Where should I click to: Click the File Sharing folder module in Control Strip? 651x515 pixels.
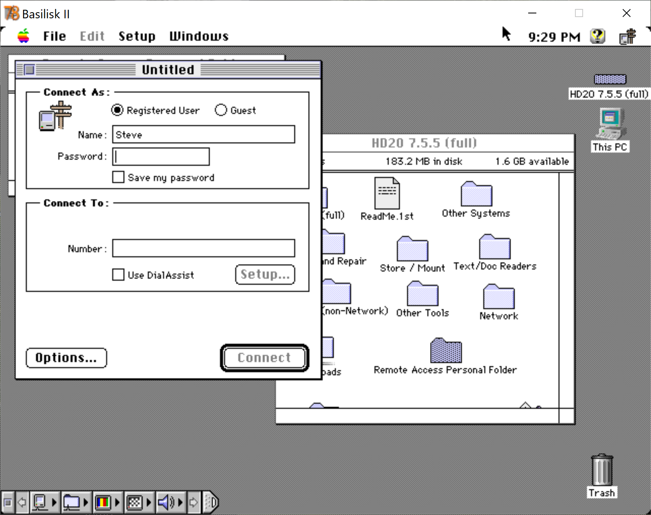[72, 502]
